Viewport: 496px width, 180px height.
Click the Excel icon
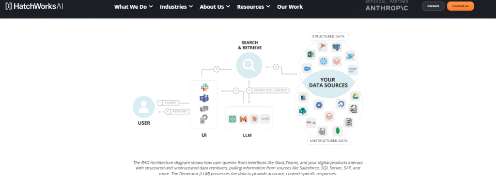[310, 55]
